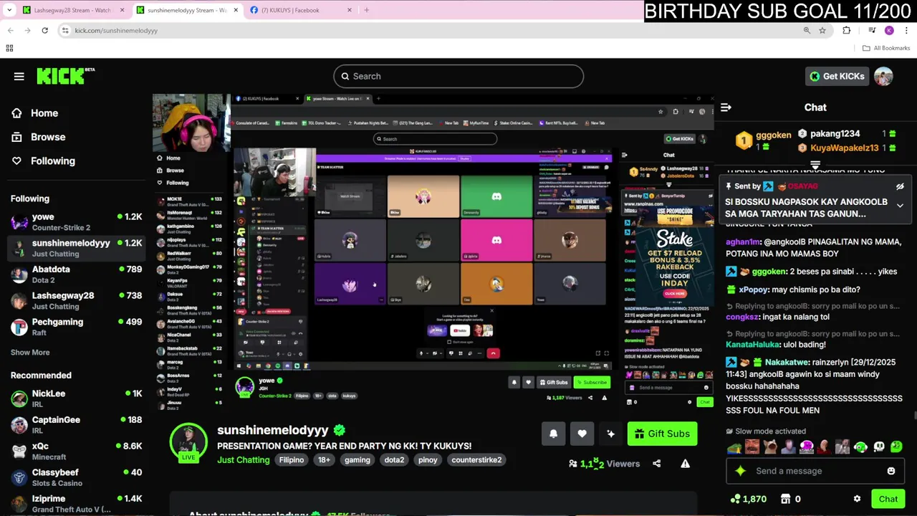This screenshot has width=917, height=516.
Task: Open yowe's channel in Following list
Action: pyautogui.click(x=76, y=221)
